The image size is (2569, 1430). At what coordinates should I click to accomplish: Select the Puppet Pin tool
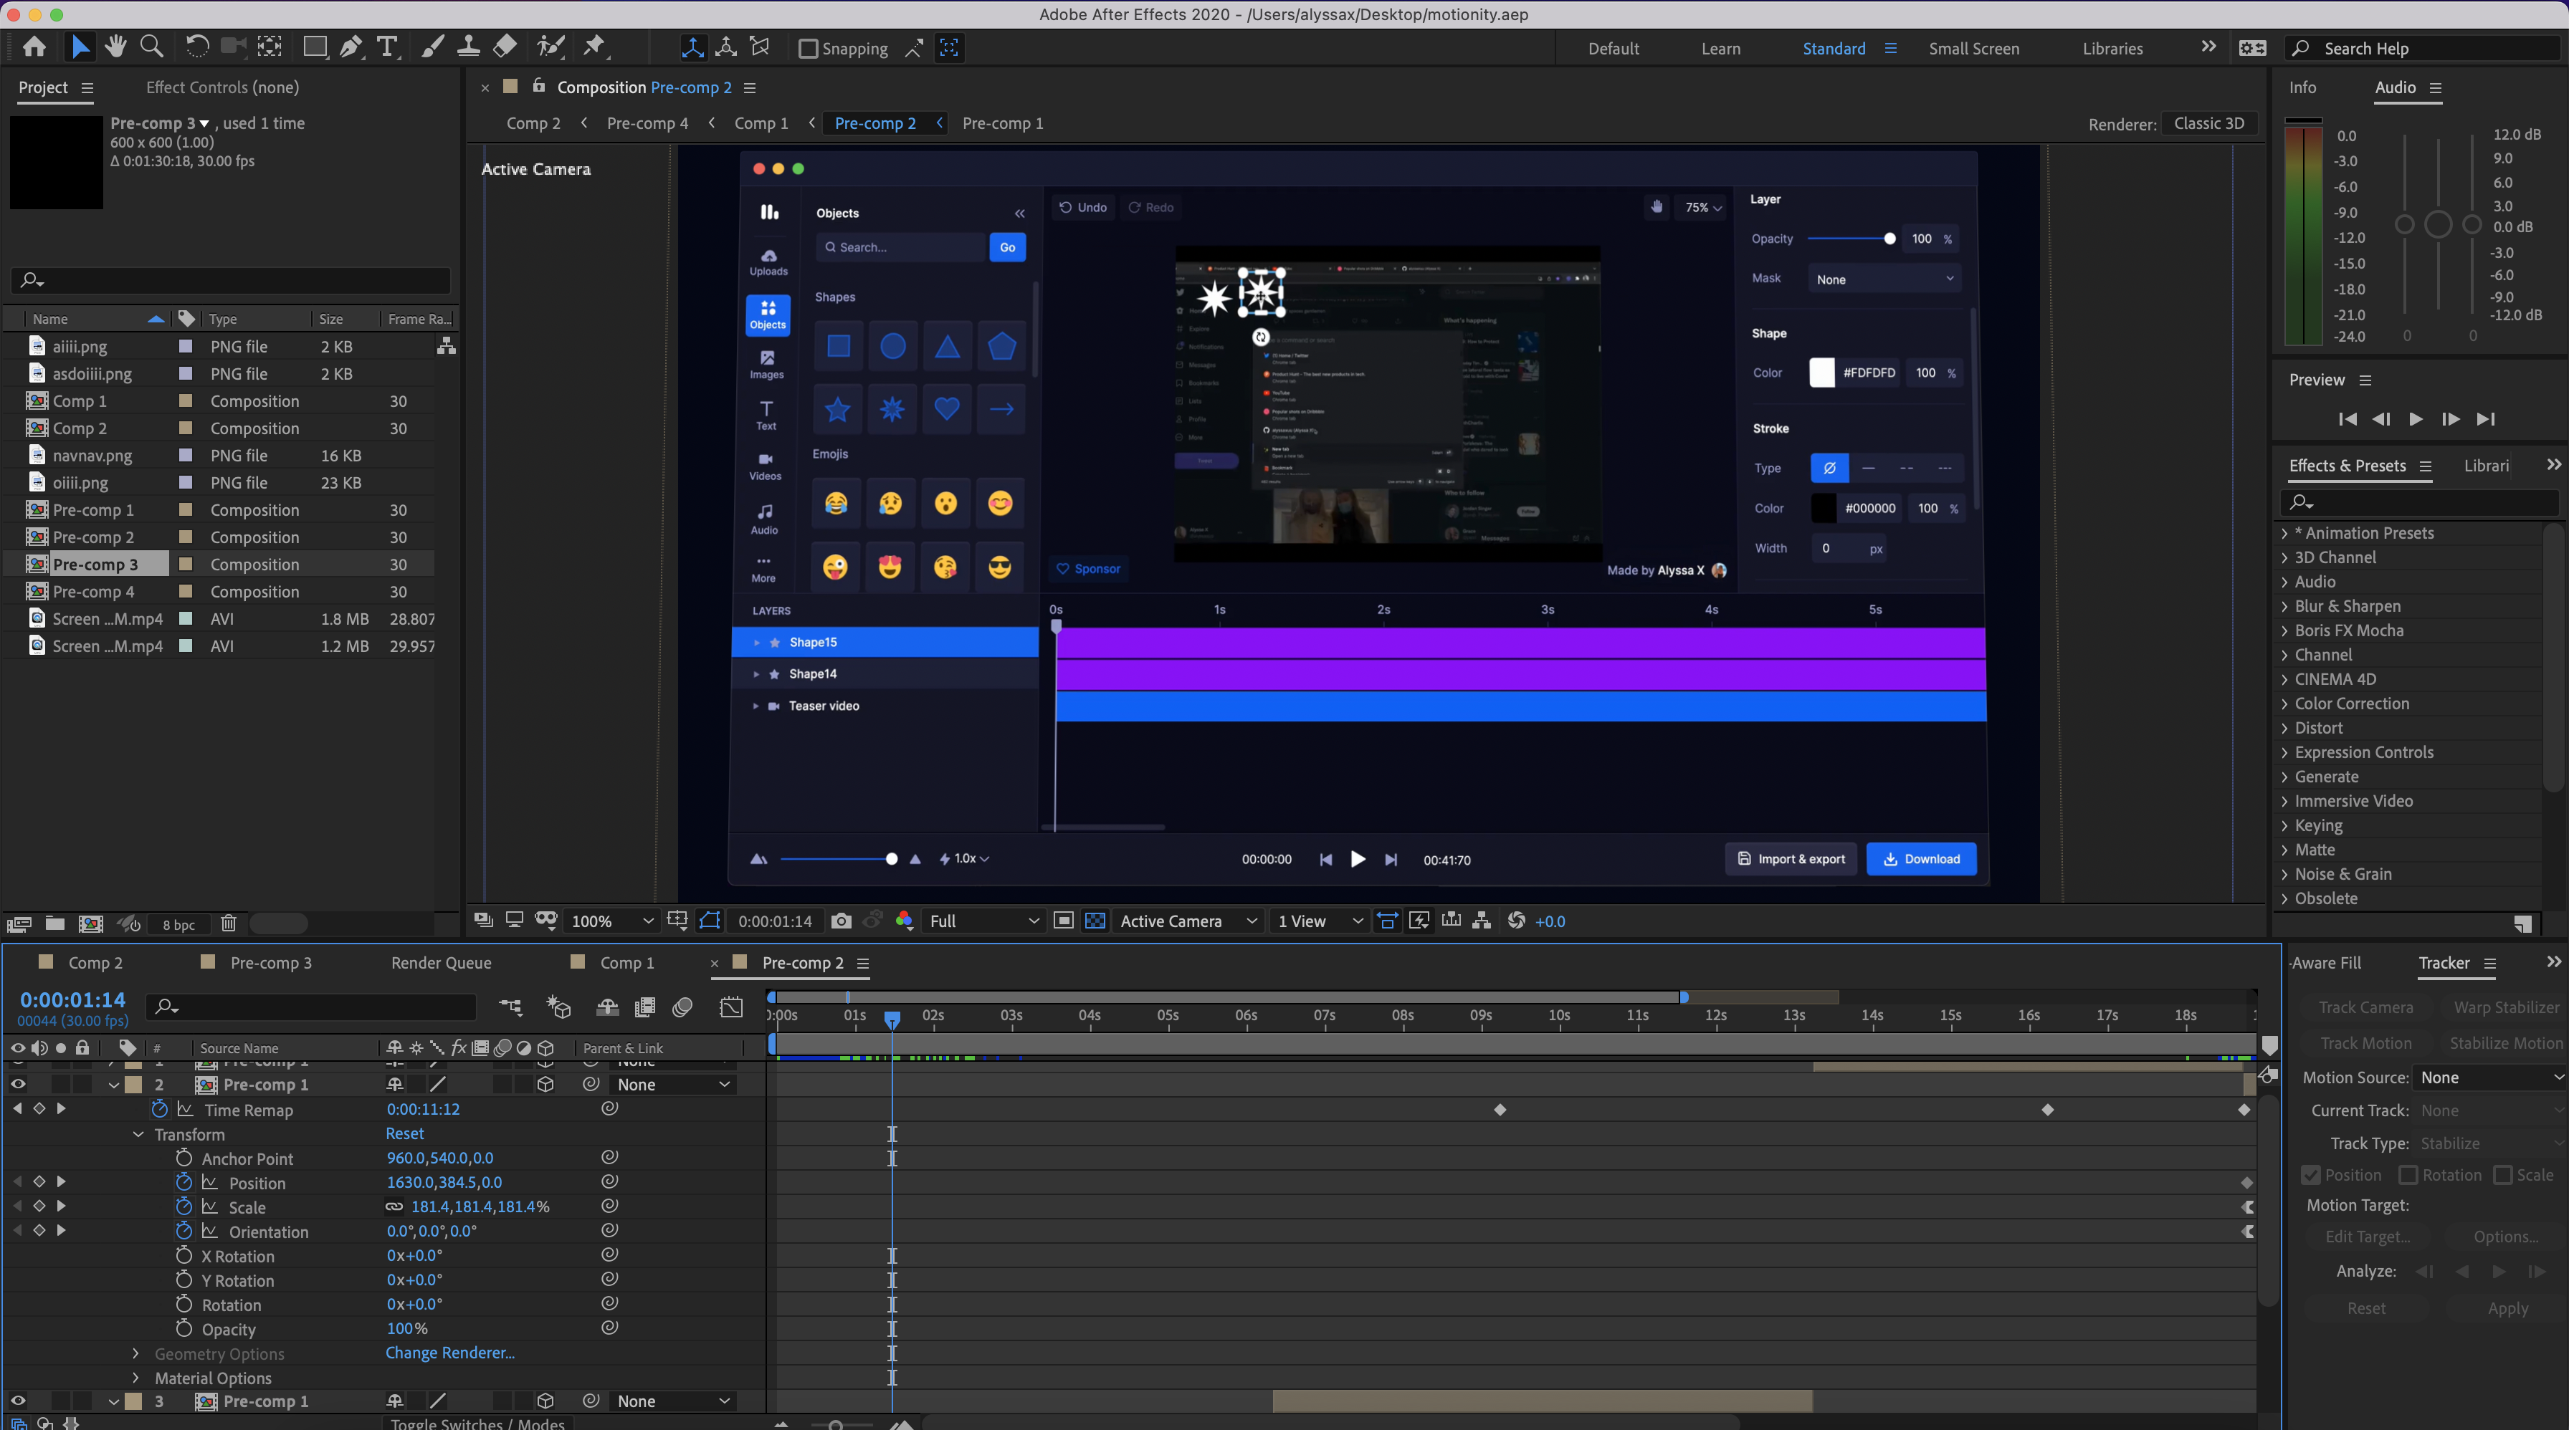(594, 47)
